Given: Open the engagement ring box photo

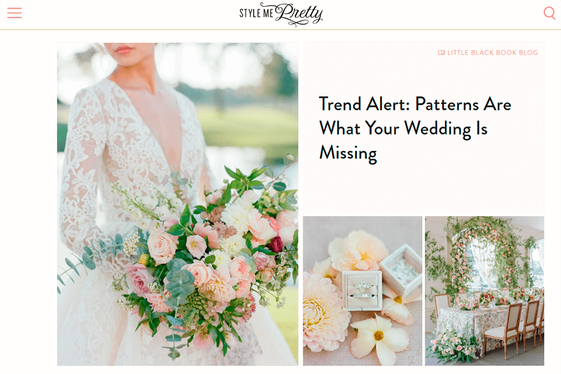Looking at the screenshot, I should pyautogui.click(x=362, y=290).
